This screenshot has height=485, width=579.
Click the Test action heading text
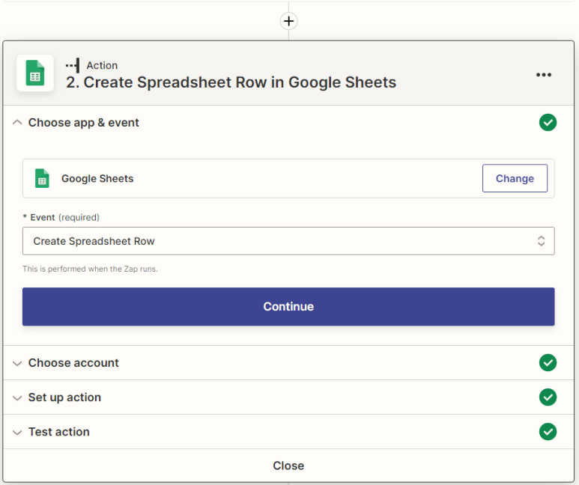[x=59, y=432]
